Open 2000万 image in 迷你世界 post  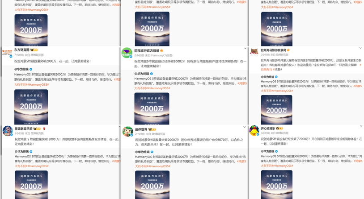click(152, 185)
